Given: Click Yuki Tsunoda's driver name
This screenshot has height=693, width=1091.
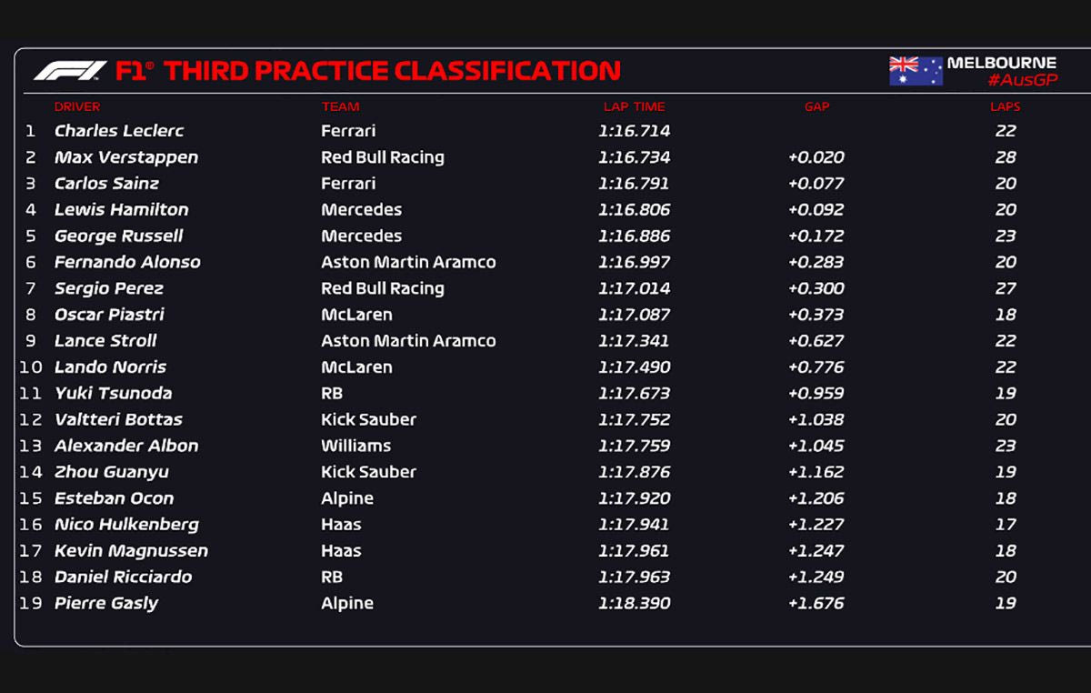Looking at the screenshot, I should point(113,394).
